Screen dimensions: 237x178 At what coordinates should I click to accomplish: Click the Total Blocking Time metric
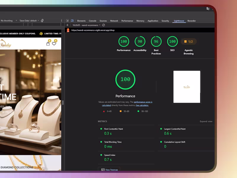[x=126, y=144]
